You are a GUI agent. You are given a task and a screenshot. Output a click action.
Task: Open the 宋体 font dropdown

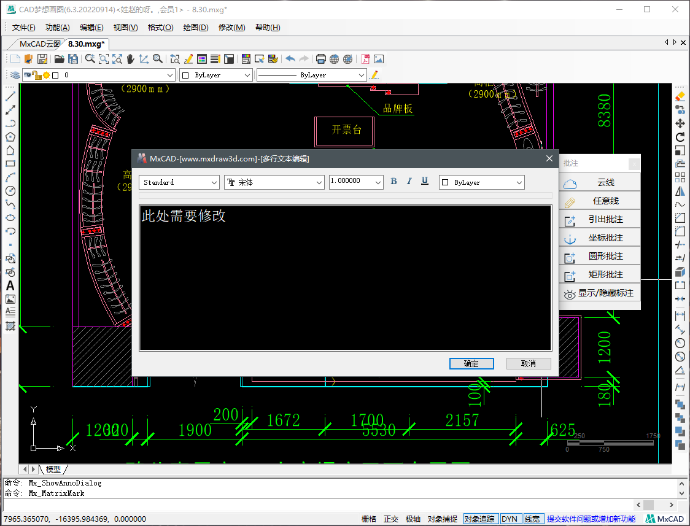tap(274, 182)
